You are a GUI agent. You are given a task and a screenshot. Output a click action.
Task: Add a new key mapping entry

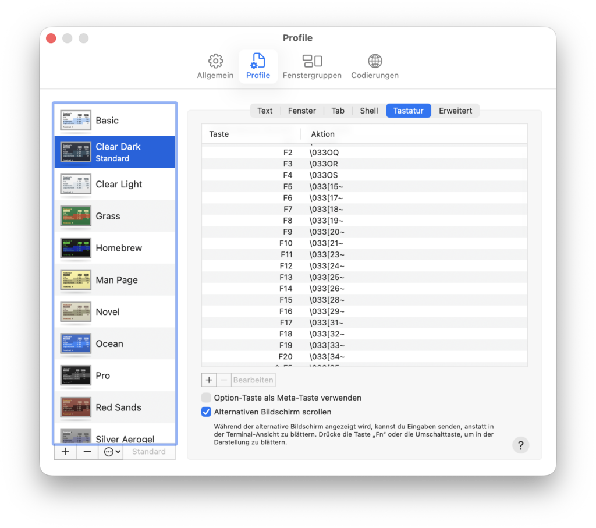click(x=209, y=380)
